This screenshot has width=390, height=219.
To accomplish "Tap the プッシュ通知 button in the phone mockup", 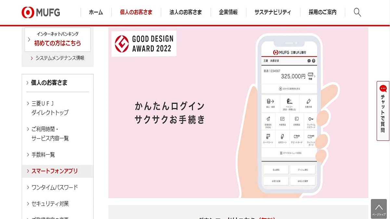I will [x=303, y=170].
